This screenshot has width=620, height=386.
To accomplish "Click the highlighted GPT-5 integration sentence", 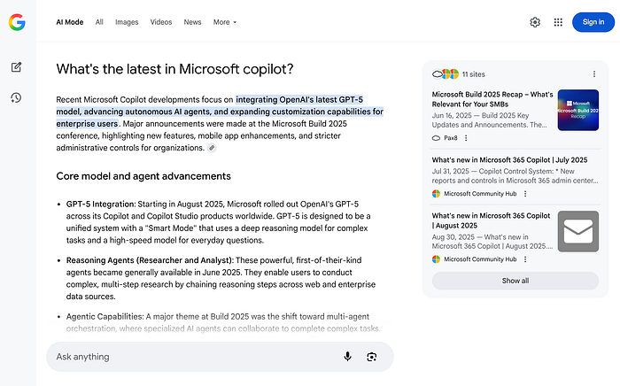I will coord(220,112).
